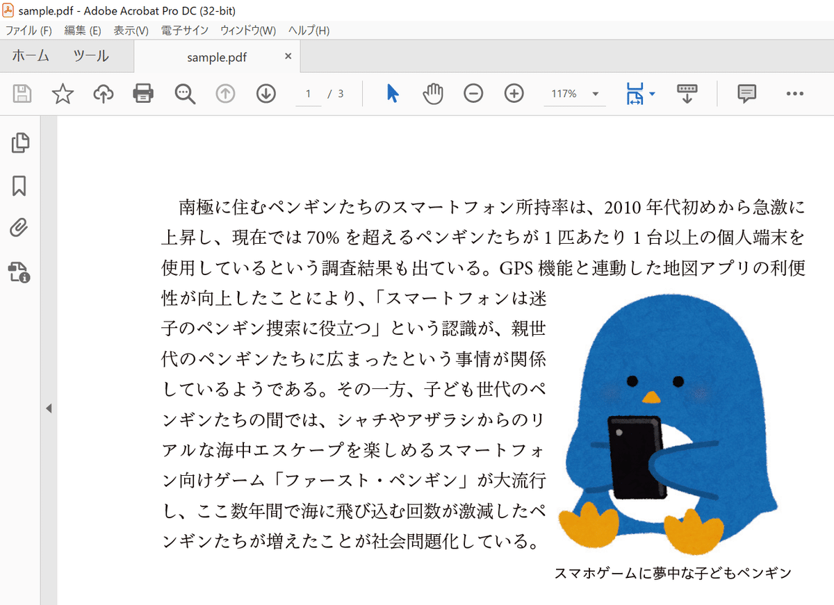Viewport: 834px width, 605px height.
Task: Click the line starting ンギンたちの間では
Action: click(354, 420)
